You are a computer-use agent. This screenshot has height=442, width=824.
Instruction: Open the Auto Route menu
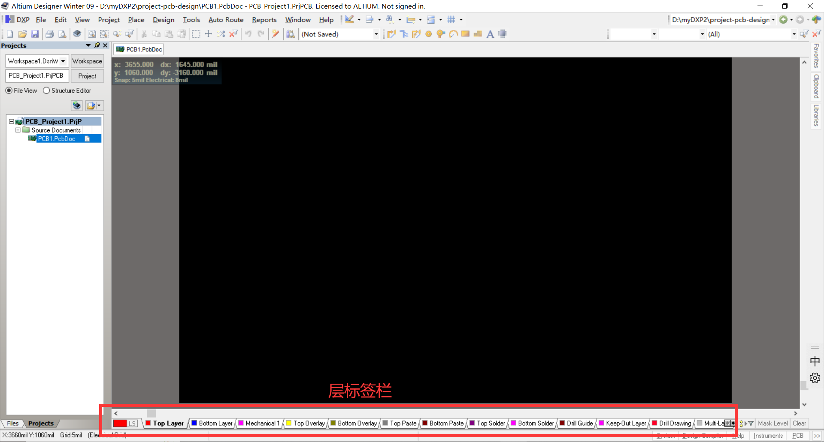click(x=226, y=20)
